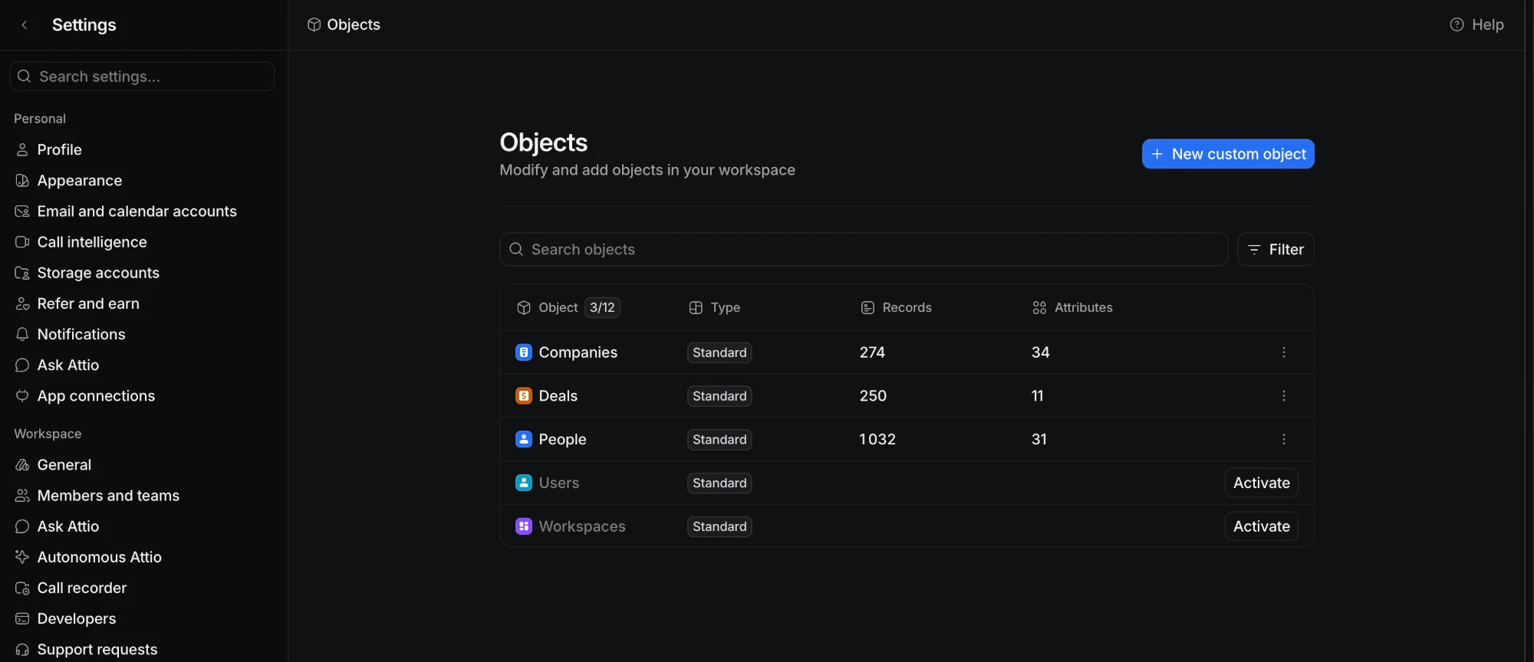Click the Notifications bell icon
This screenshot has height=662, width=1534.
tap(22, 334)
